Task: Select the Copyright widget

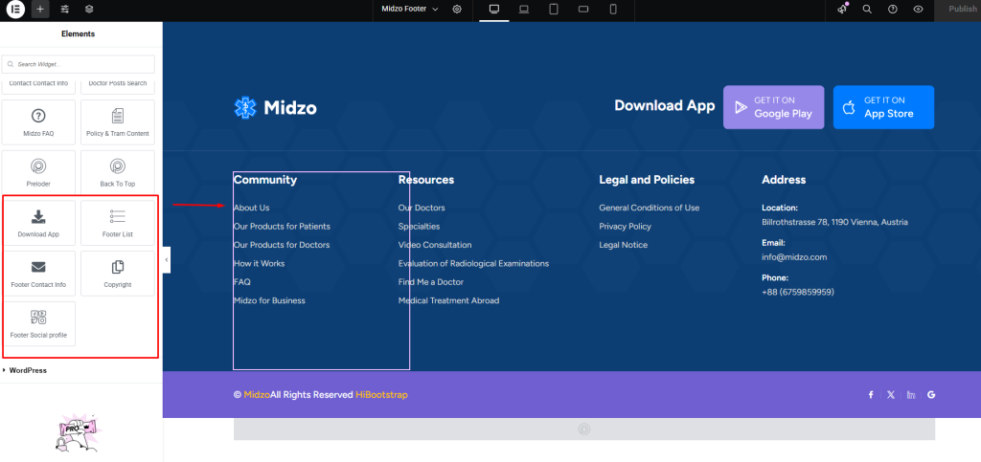Action: tap(118, 274)
